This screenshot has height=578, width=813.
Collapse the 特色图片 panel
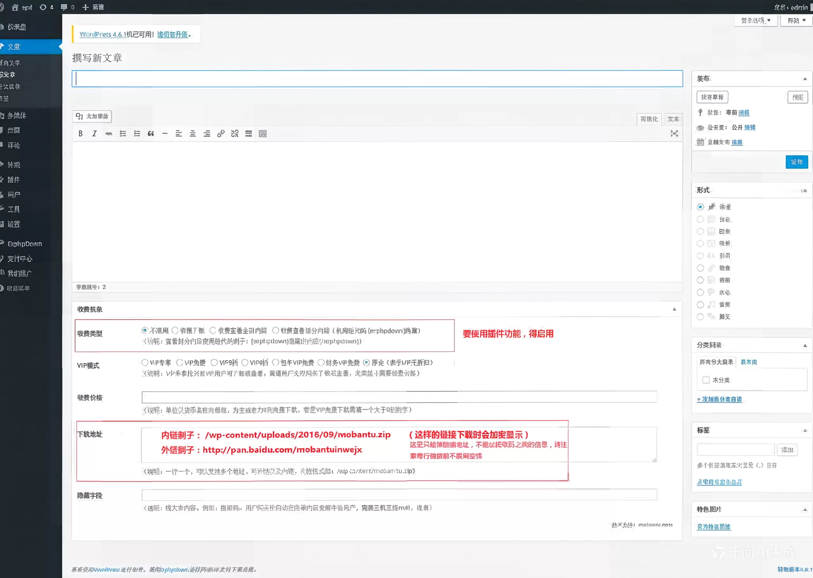pyautogui.click(x=805, y=509)
